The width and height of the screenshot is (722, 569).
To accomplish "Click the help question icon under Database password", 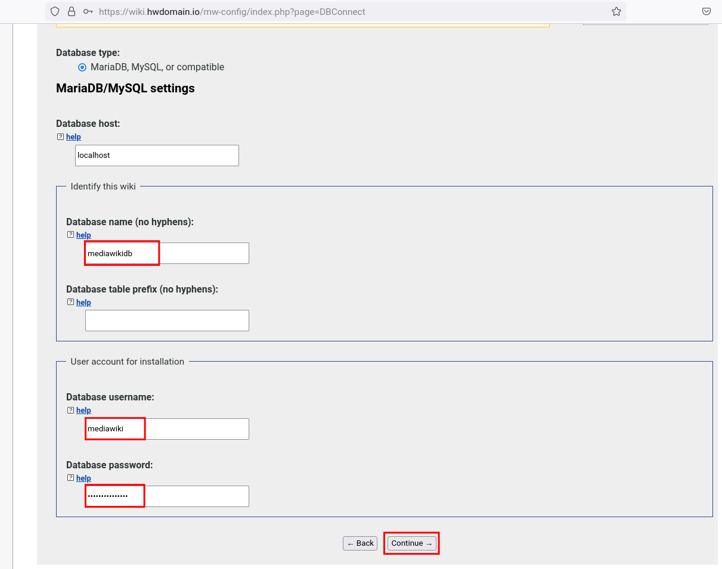I will coord(70,478).
